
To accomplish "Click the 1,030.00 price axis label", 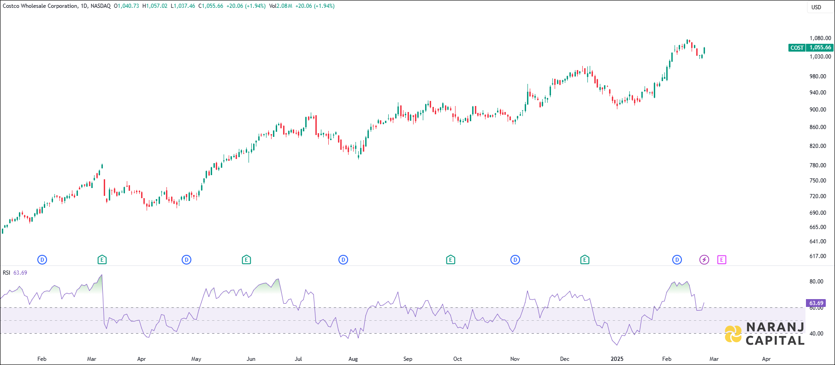I will [820, 57].
